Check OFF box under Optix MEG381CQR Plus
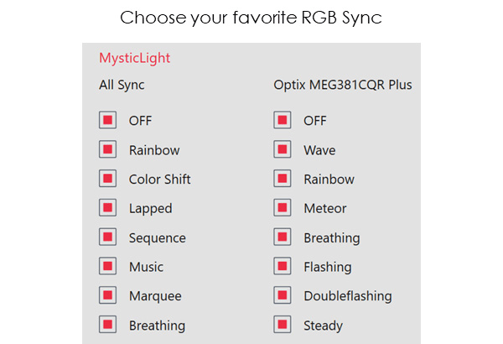This screenshot has height=344, width=503. [283, 121]
